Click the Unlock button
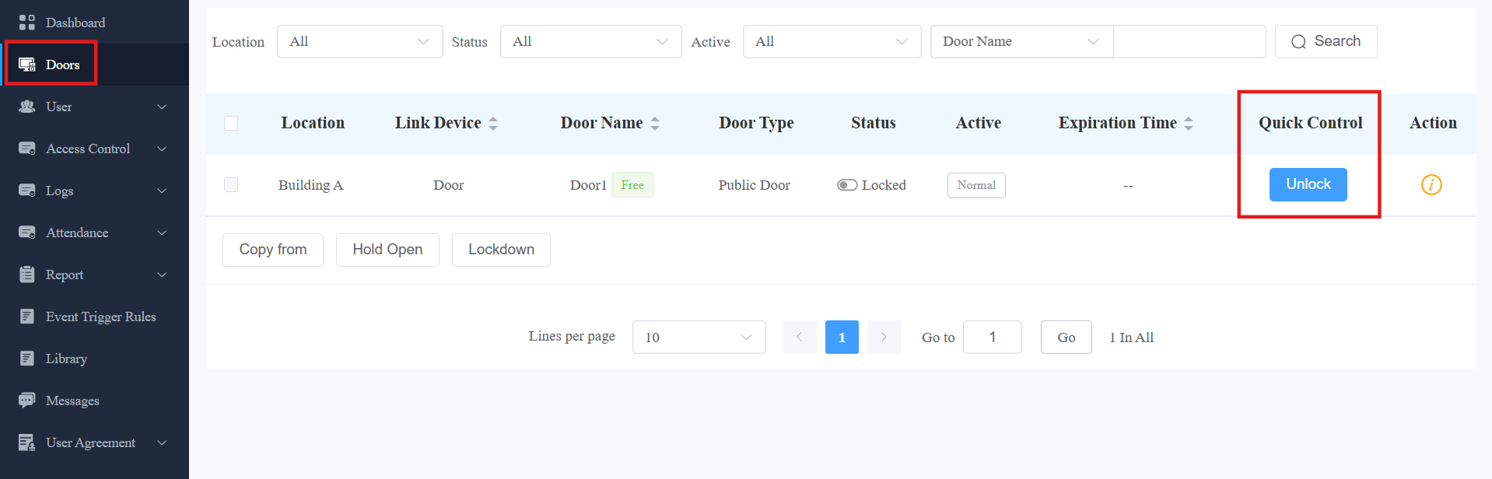 [x=1308, y=184]
